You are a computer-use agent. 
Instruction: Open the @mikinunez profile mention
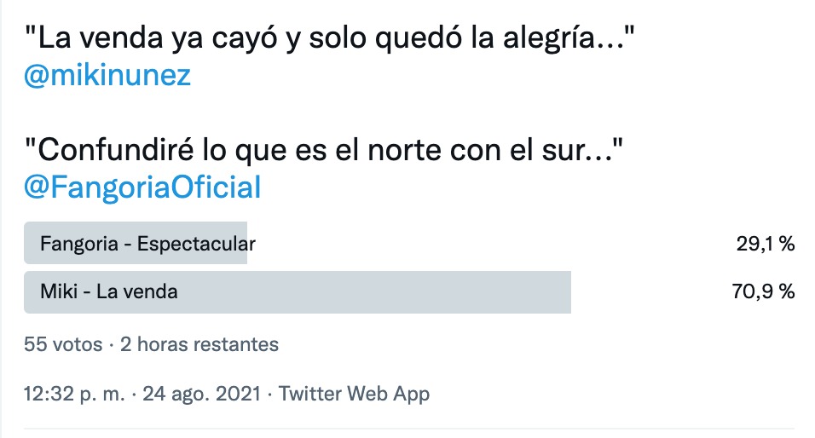[108, 77]
